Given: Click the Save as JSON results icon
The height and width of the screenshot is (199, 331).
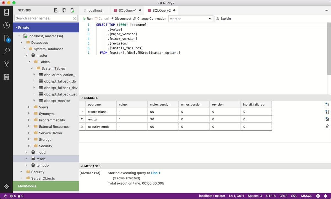Looking at the screenshot, I should [327, 112].
